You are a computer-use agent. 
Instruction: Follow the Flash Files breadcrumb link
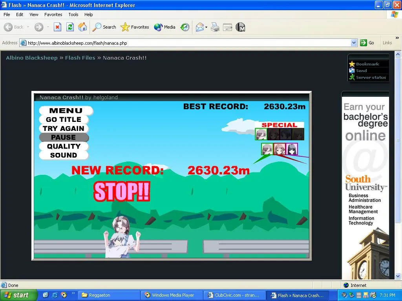coord(80,57)
